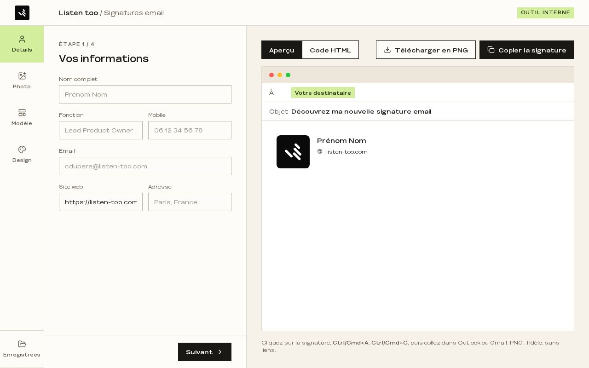Focus the Email input field
589x368 pixels.
coord(145,166)
